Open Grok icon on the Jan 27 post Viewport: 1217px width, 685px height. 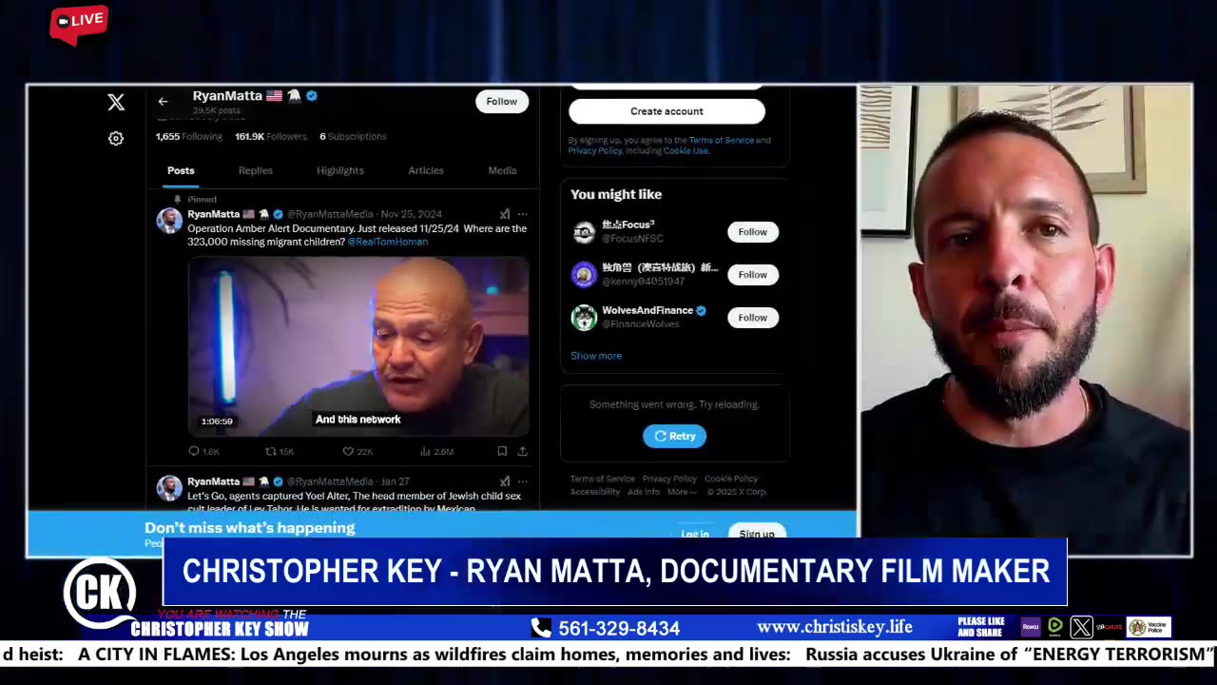click(x=505, y=481)
